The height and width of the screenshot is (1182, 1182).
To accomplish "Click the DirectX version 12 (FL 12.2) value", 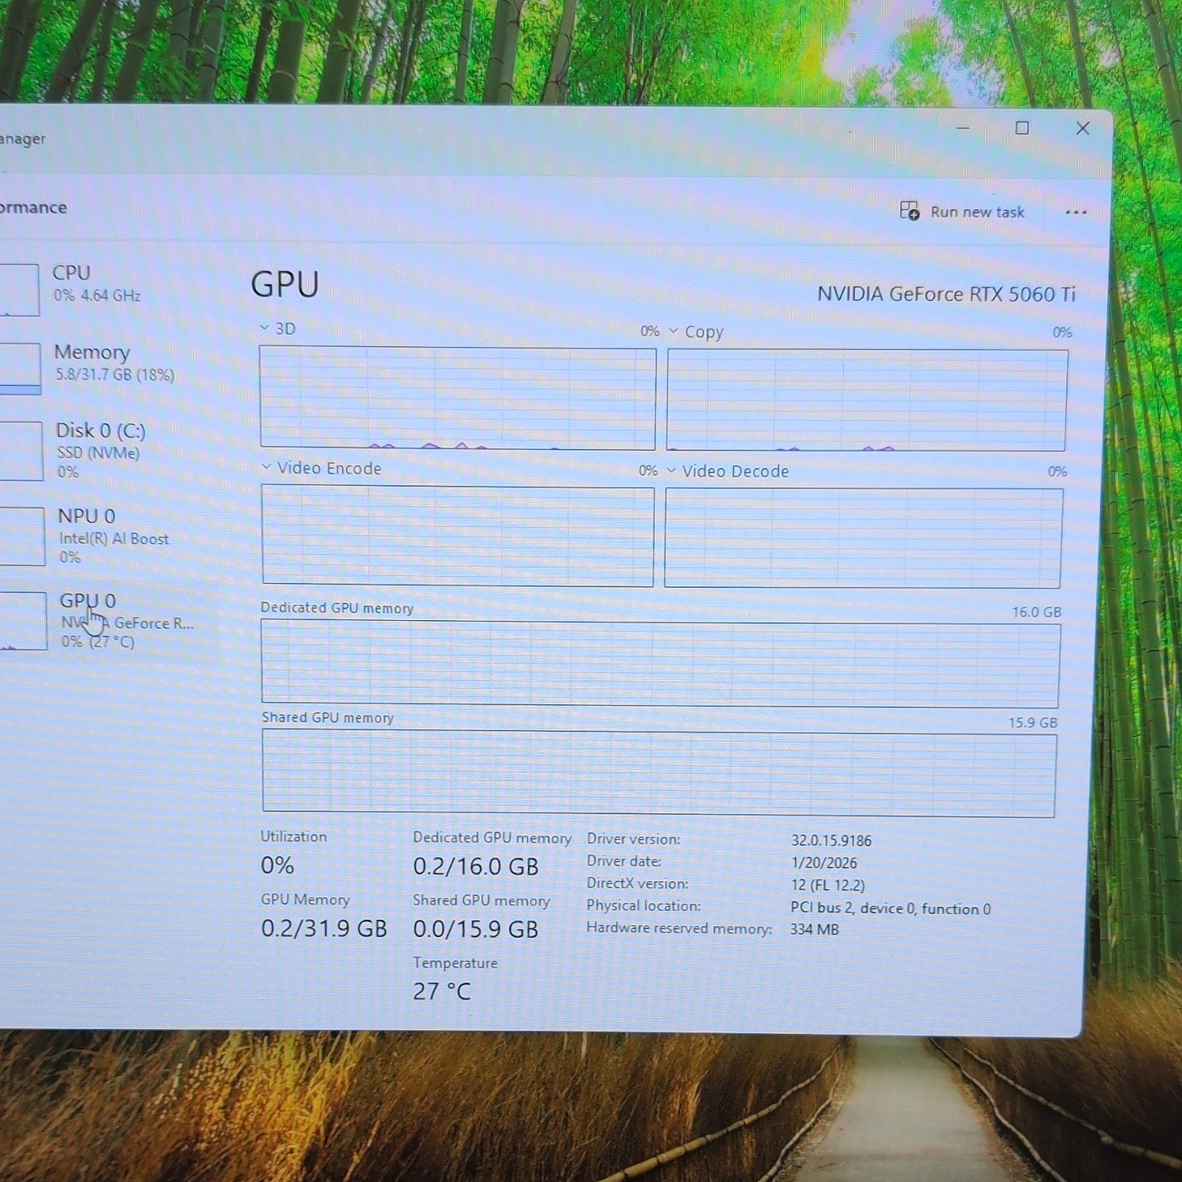I will point(828,885).
